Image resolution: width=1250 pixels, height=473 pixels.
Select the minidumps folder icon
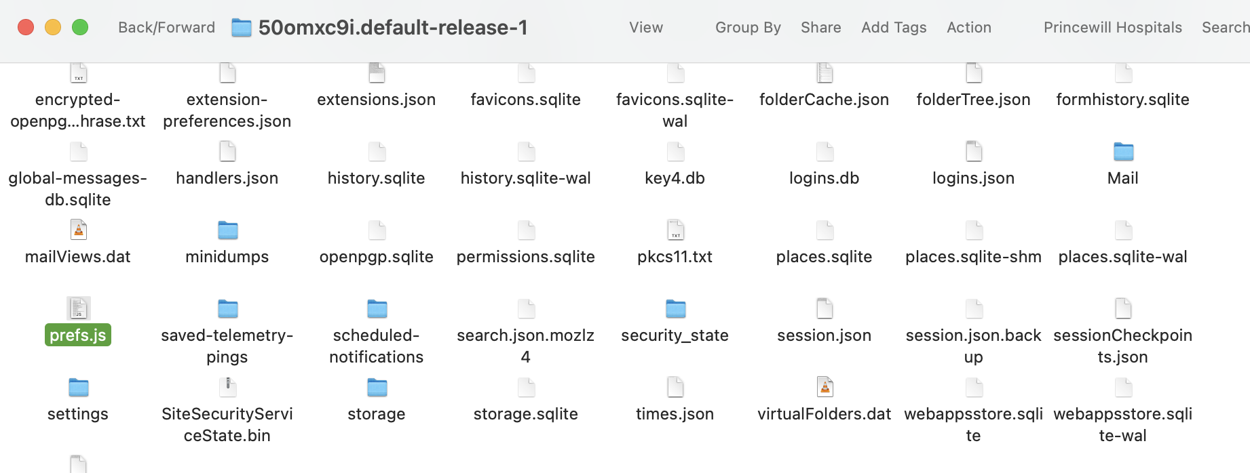(x=227, y=230)
